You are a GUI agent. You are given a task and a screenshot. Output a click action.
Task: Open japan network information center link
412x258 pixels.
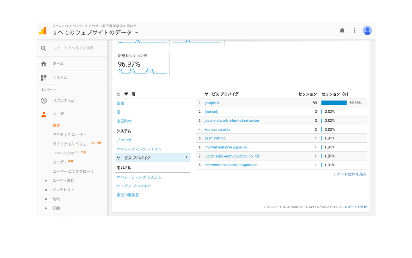[232, 121]
